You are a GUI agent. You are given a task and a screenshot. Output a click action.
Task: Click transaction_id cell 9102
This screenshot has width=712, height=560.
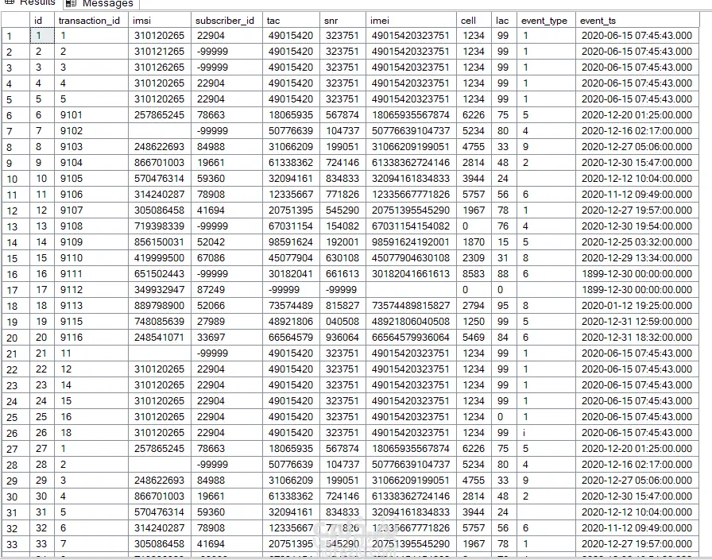pyautogui.click(x=91, y=131)
